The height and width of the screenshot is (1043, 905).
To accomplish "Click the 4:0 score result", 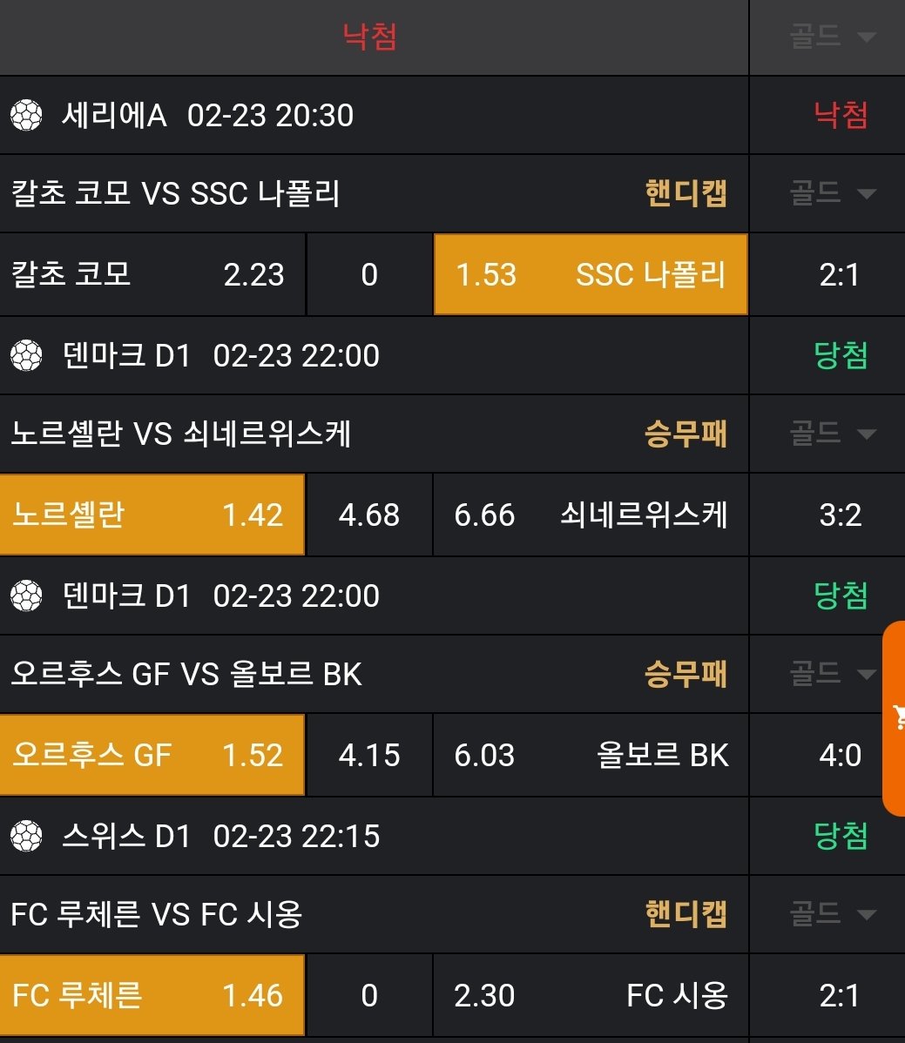I will coord(840,755).
